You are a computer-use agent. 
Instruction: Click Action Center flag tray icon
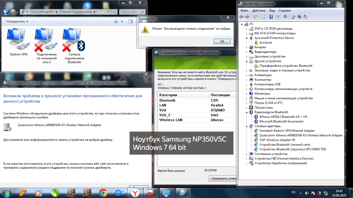tap(313, 193)
